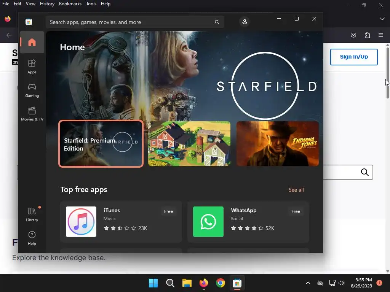Open the Gaming section in sidebar
390x292 pixels.
tap(32, 90)
